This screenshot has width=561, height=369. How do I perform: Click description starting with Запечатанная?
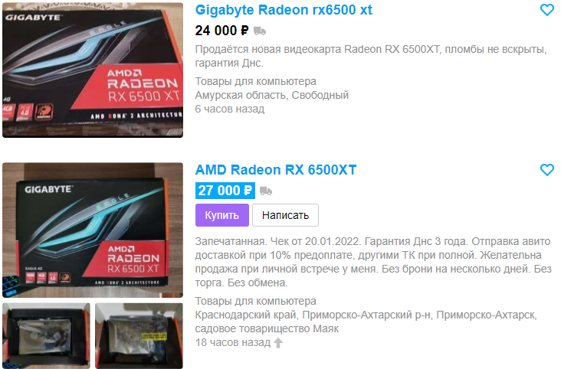(373, 262)
